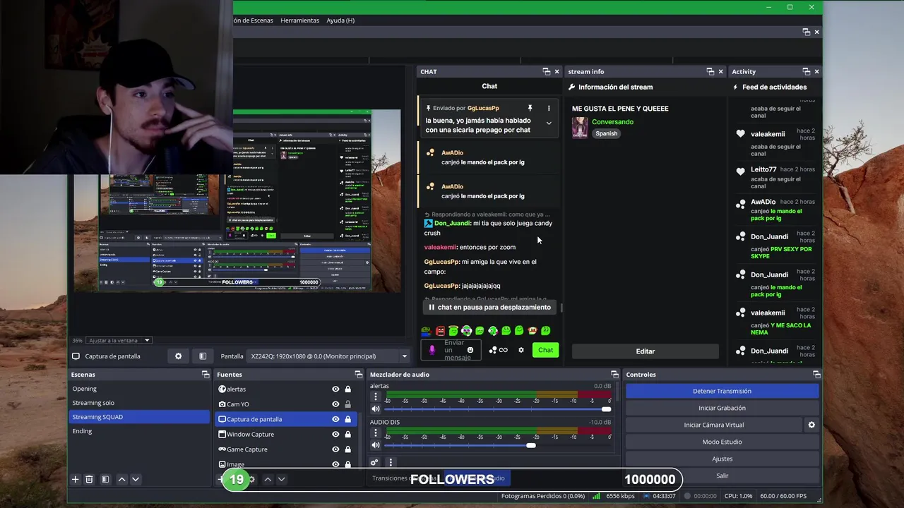Undock the Escenas panel

[206, 375]
